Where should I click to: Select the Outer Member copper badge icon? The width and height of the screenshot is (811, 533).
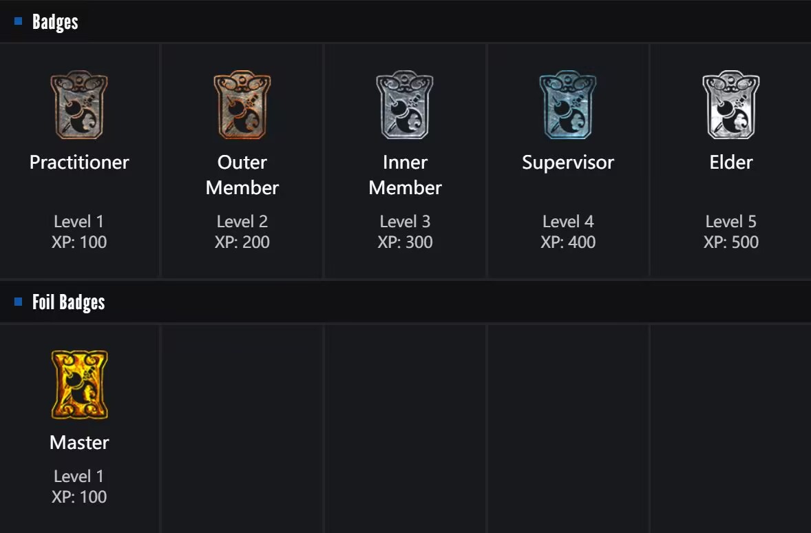[x=242, y=105]
